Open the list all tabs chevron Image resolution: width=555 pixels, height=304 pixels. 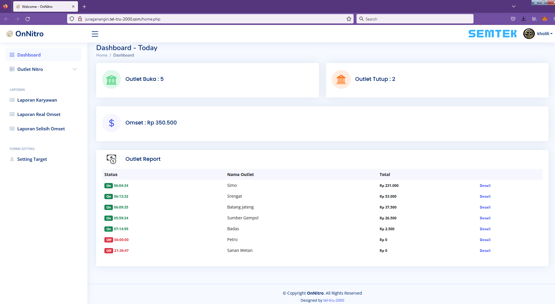513,6
